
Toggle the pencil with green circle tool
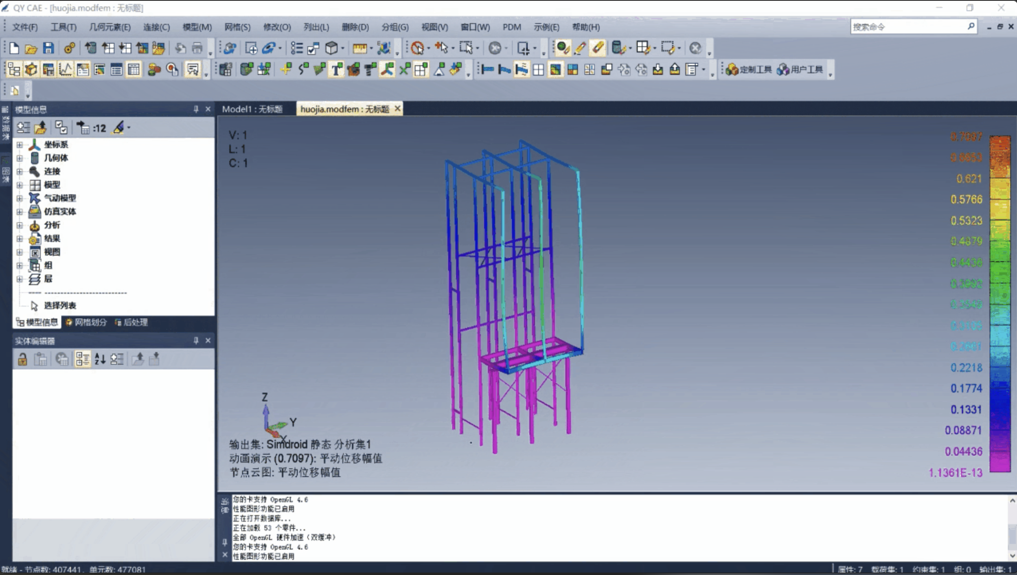click(563, 48)
